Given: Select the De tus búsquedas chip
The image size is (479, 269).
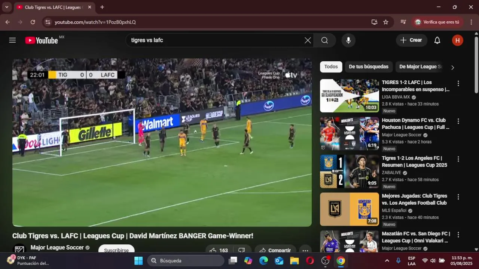Looking at the screenshot, I should (369, 67).
